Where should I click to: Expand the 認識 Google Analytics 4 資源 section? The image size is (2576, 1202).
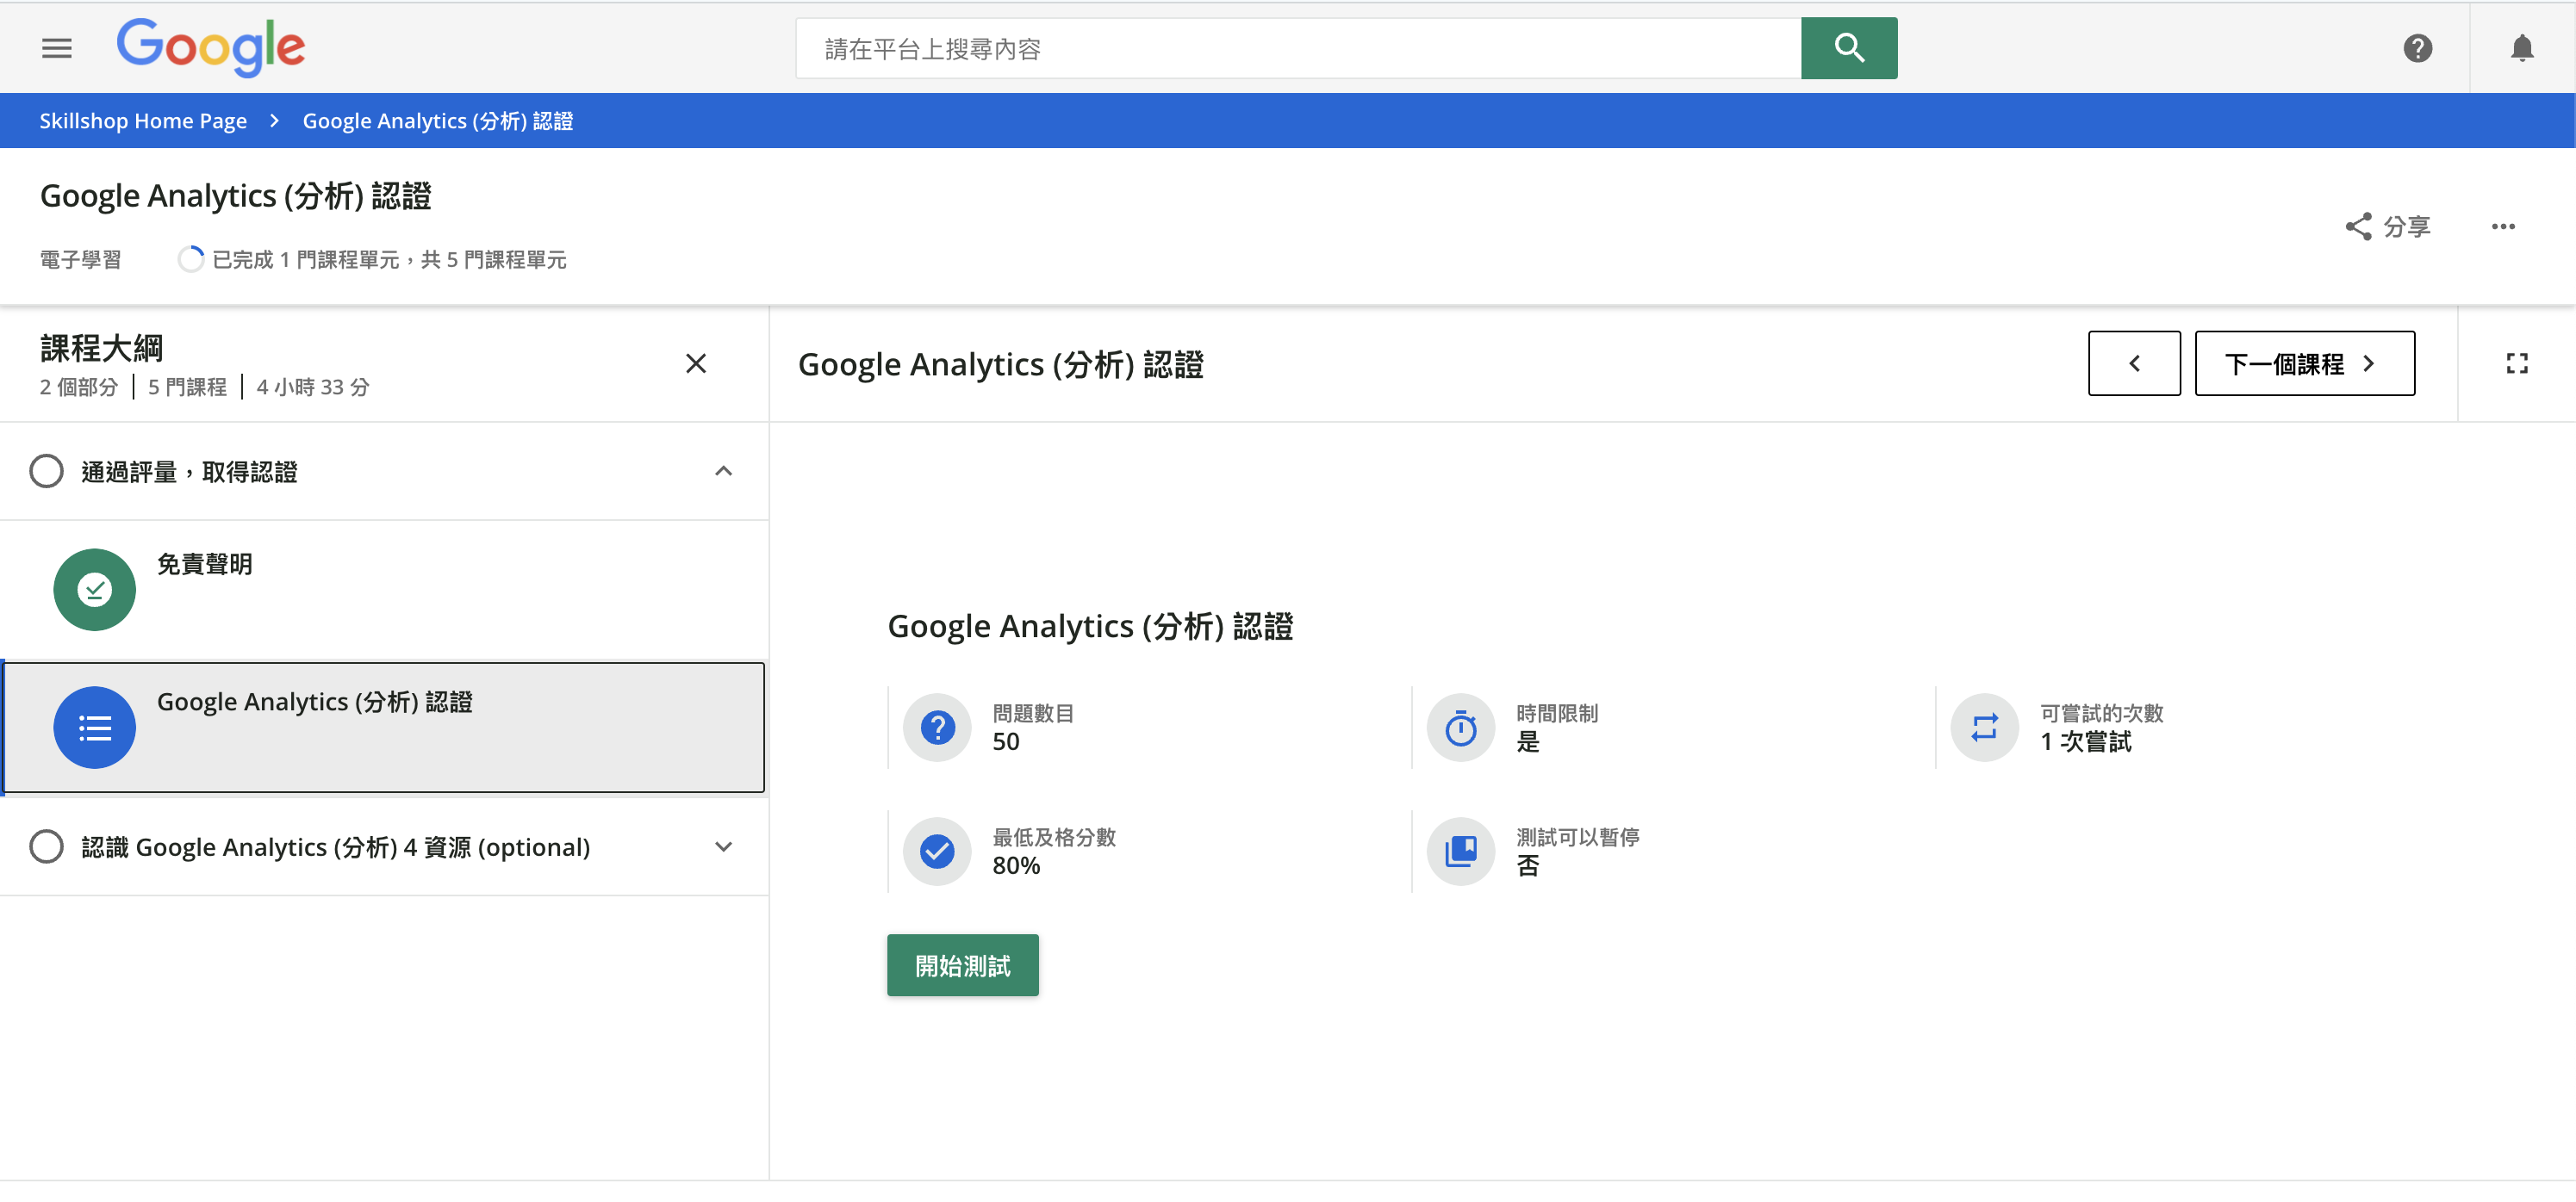pos(723,847)
